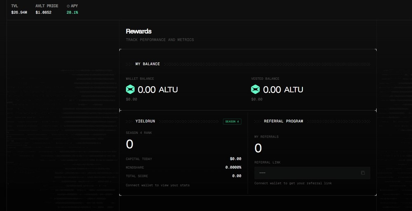Click the TVL value $26.94M
412x211 pixels.
click(x=19, y=12)
